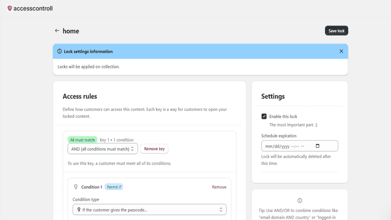Click the 'Key 1 • 1 condition' label
The height and width of the screenshot is (220, 391).
coord(117,140)
